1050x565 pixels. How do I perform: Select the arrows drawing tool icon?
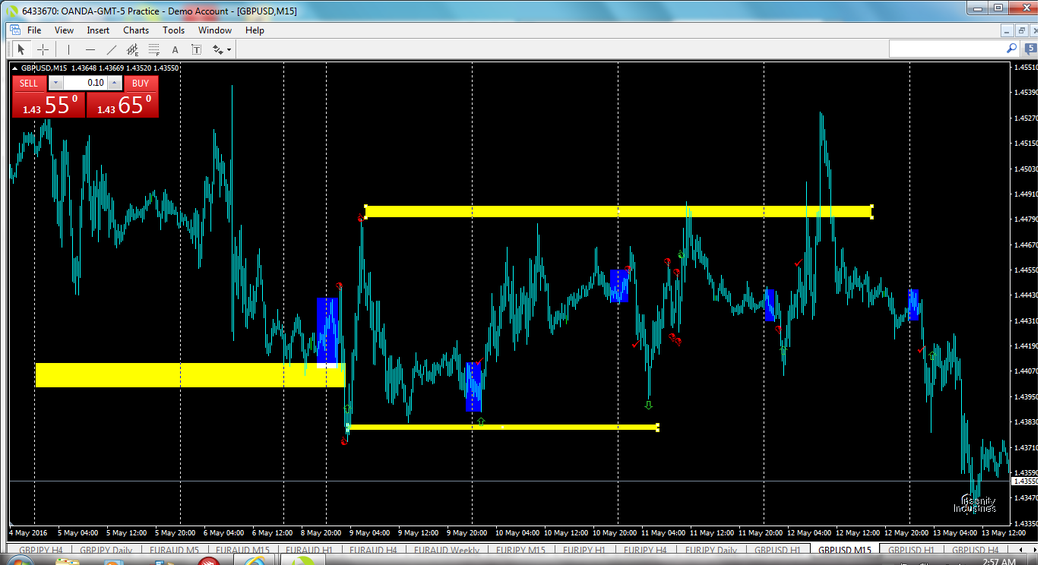(218, 49)
